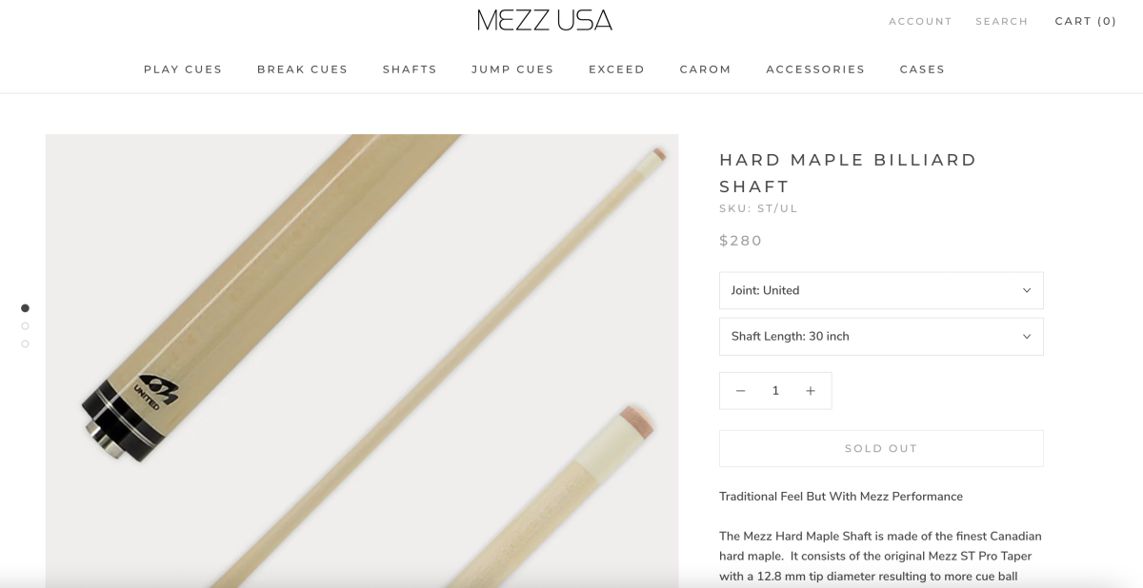Select the Exceed menu item

[x=617, y=69]
